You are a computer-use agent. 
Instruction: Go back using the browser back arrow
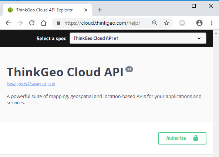[8, 23]
